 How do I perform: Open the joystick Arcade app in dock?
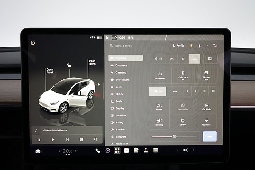pyautogui.click(x=146, y=150)
